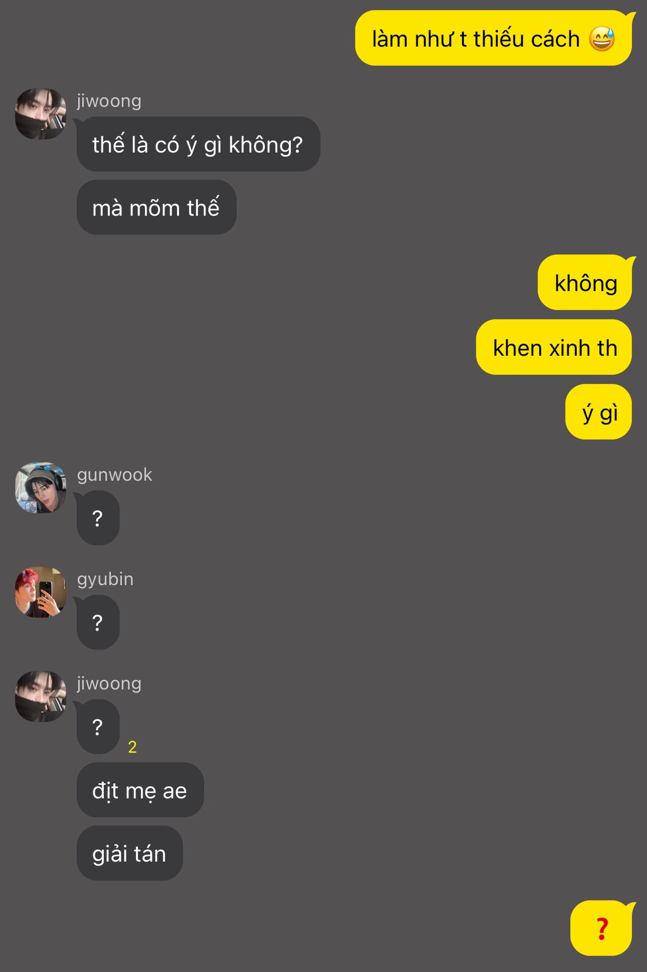
Task: Tap the yellow unread count 2
Action: coord(133,747)
